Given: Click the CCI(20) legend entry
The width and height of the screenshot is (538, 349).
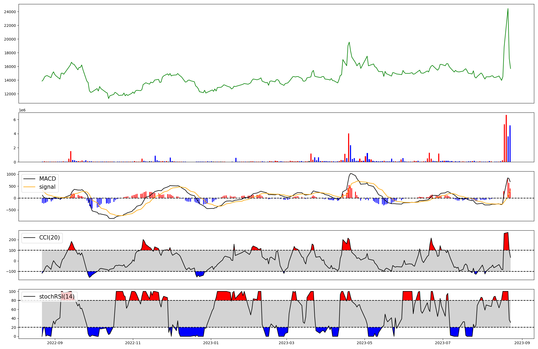Looking at the screenshot, I should click(x=49, y=238).
